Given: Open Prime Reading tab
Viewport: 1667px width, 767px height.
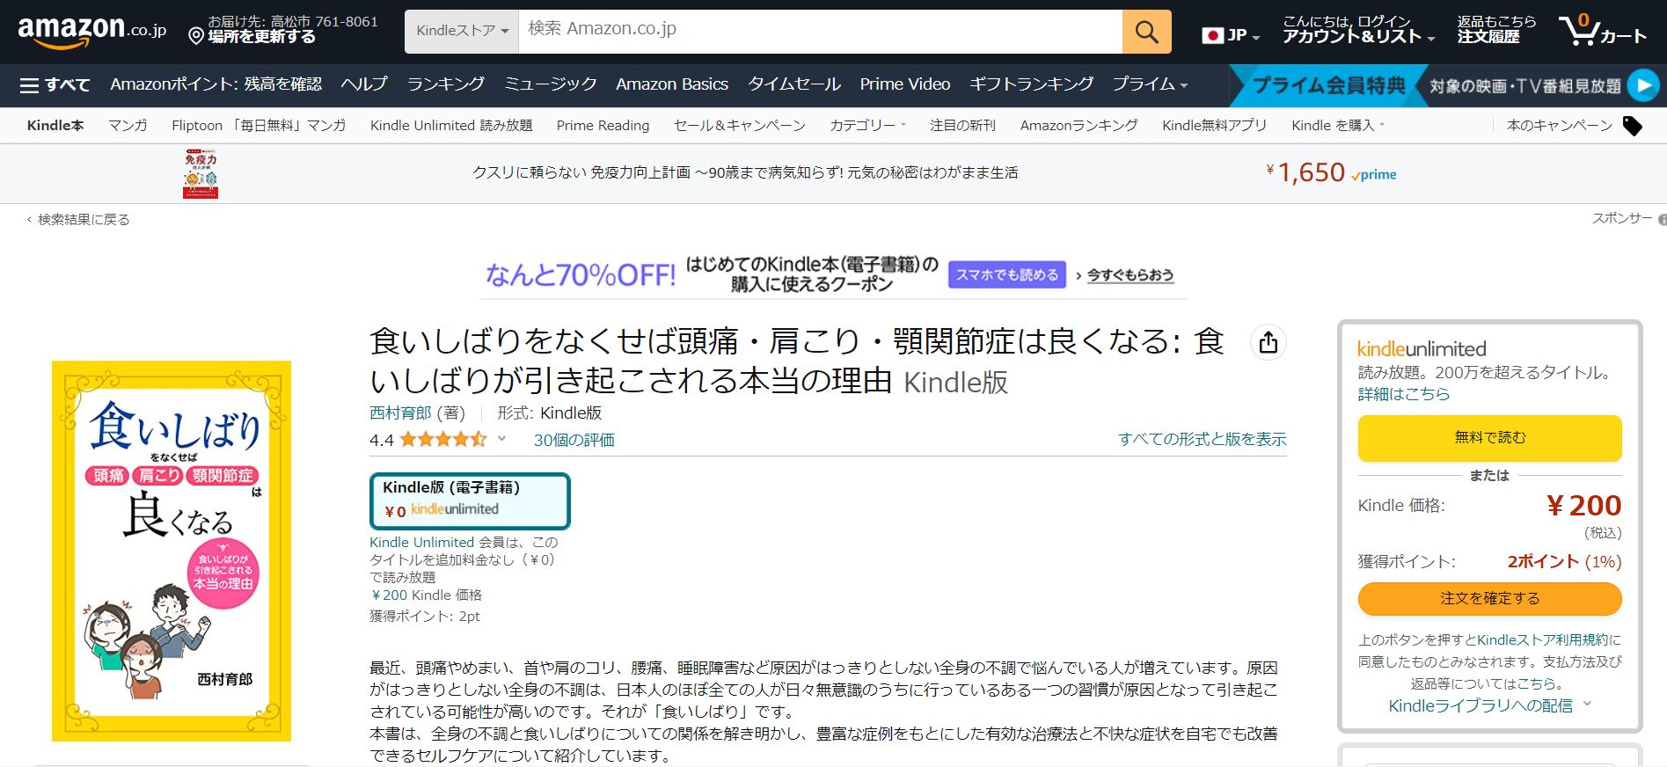Looking at the screenshot, I should click(x=603, y=126).
